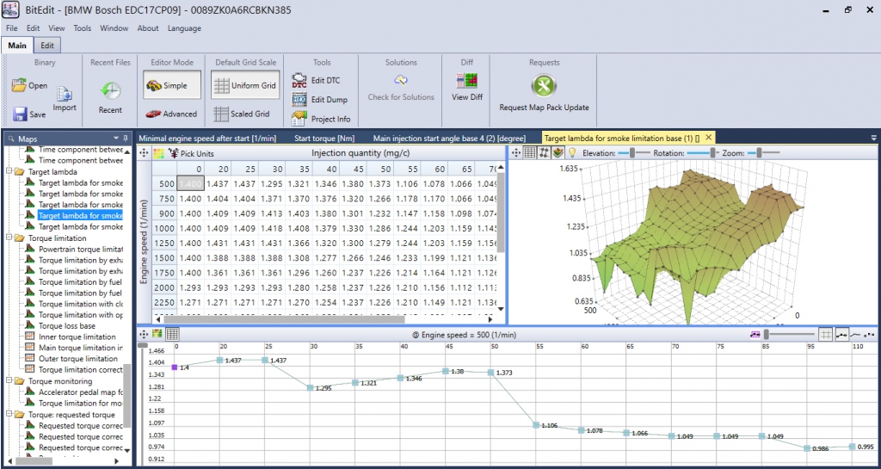This screenshot has height=469, width=881.
Task: Switch chart to points-only style
Action: [x=869, y=334]
